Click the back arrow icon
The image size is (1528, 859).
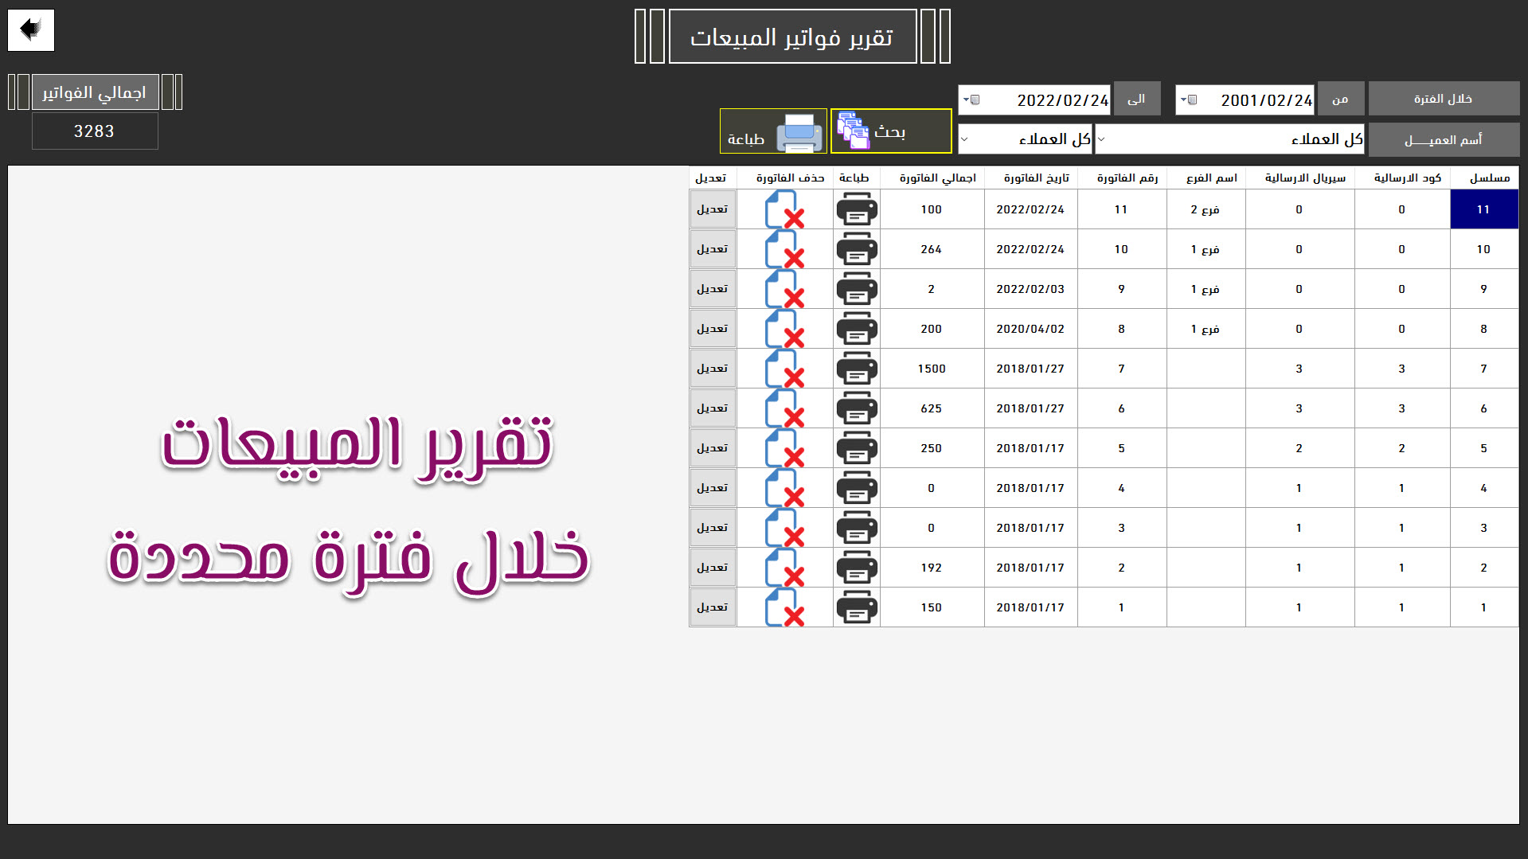(31, 30)
